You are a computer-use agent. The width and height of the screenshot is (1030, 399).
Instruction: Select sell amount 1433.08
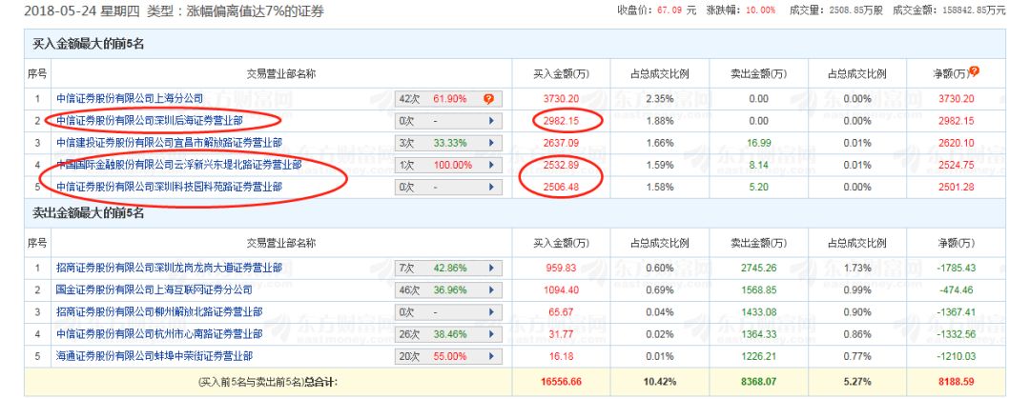759,312
